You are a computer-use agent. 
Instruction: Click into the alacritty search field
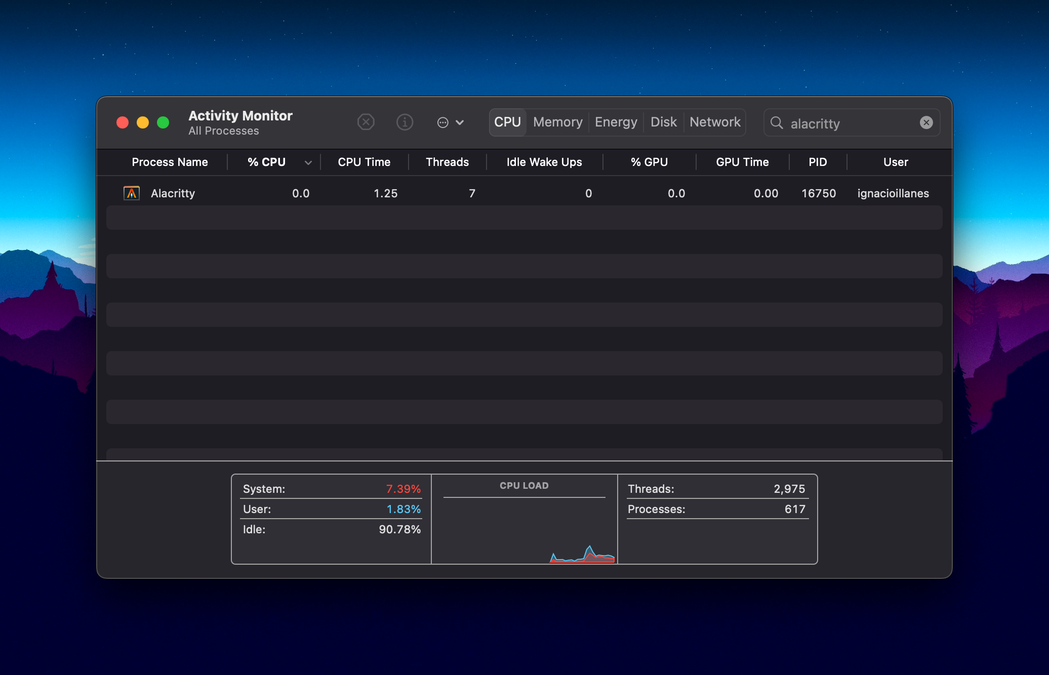pyautogui.click(x=851, y=123)
